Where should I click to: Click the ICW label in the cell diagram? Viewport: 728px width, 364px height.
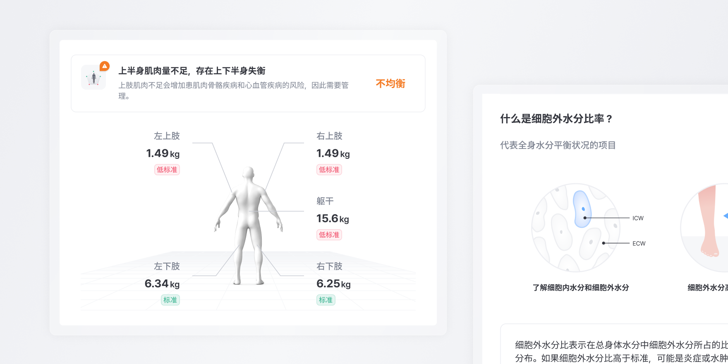[x=638, y=218]
